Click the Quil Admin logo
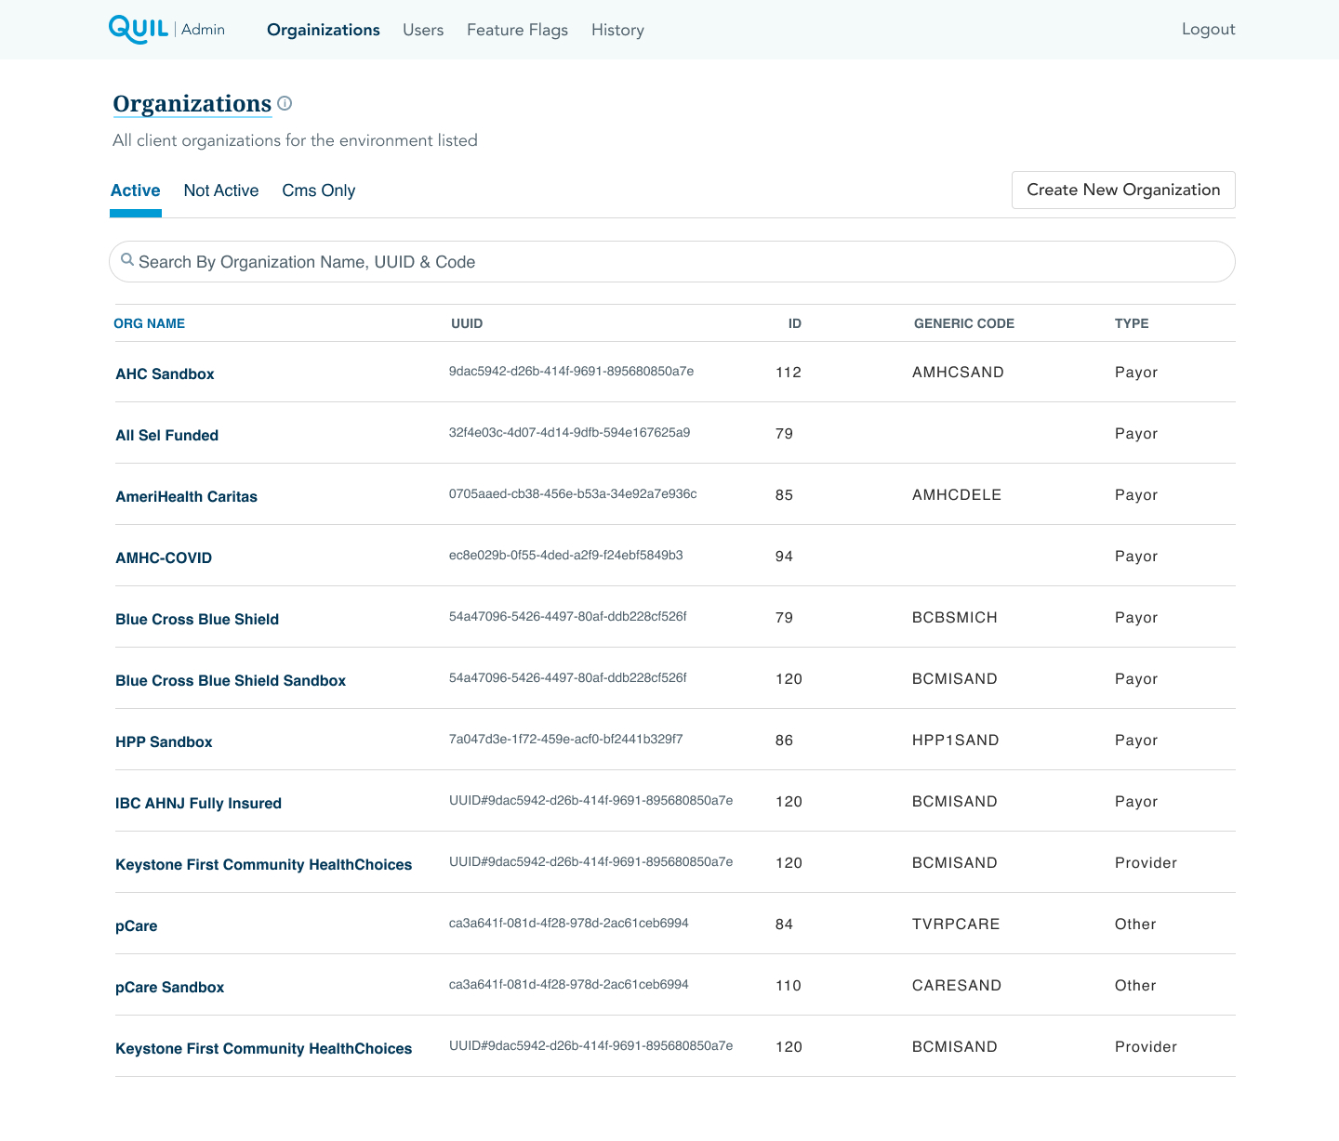Screen dimensions: 1339x1141 pos(166,29)
